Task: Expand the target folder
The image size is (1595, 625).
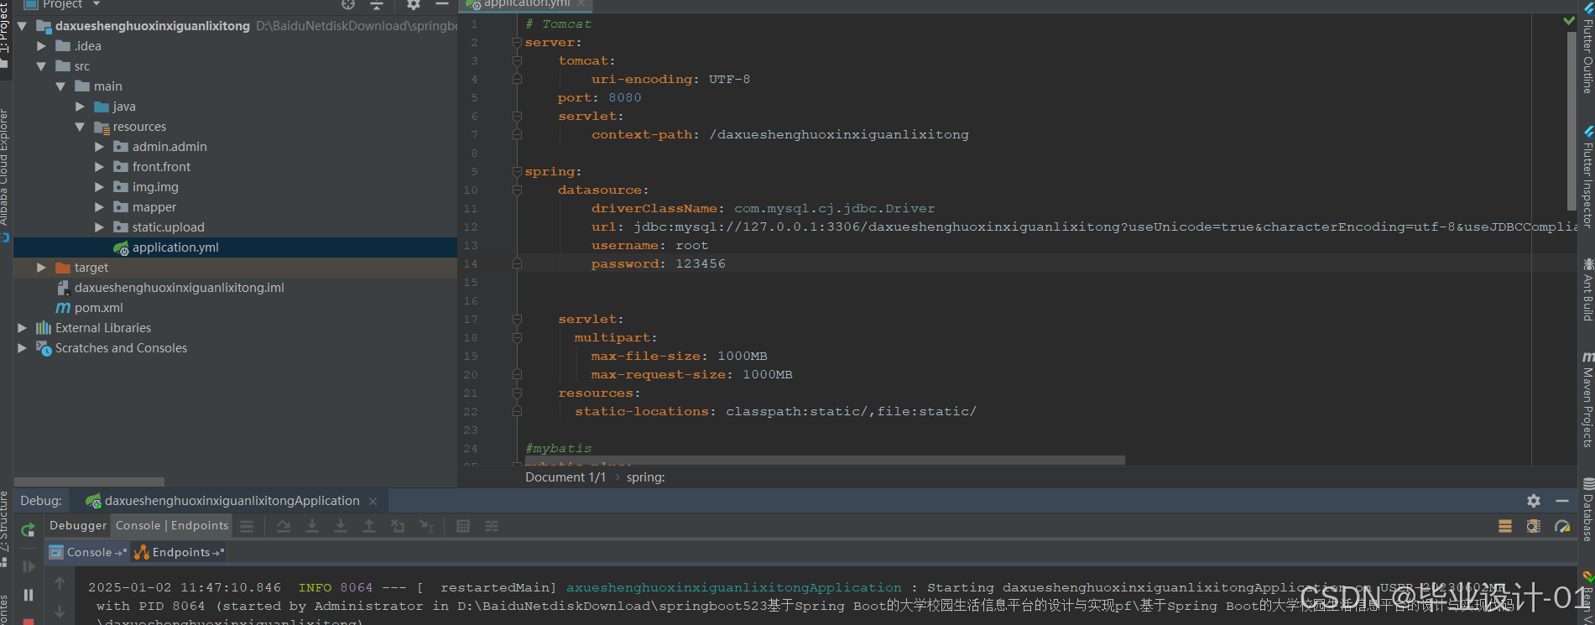Action: (41, 268)
